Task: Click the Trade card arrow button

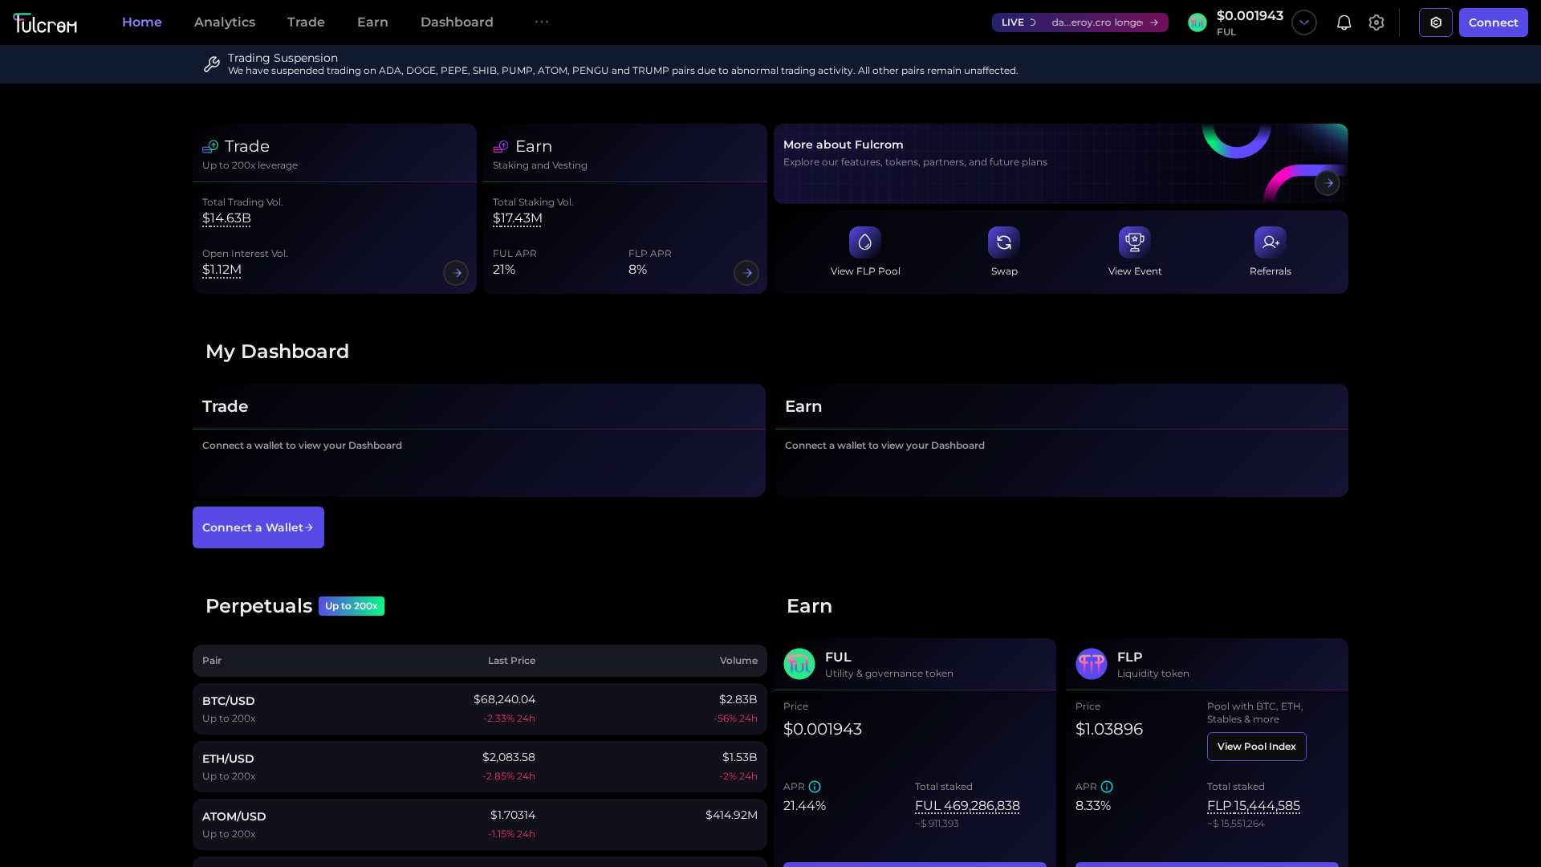Action: (455, 273)
